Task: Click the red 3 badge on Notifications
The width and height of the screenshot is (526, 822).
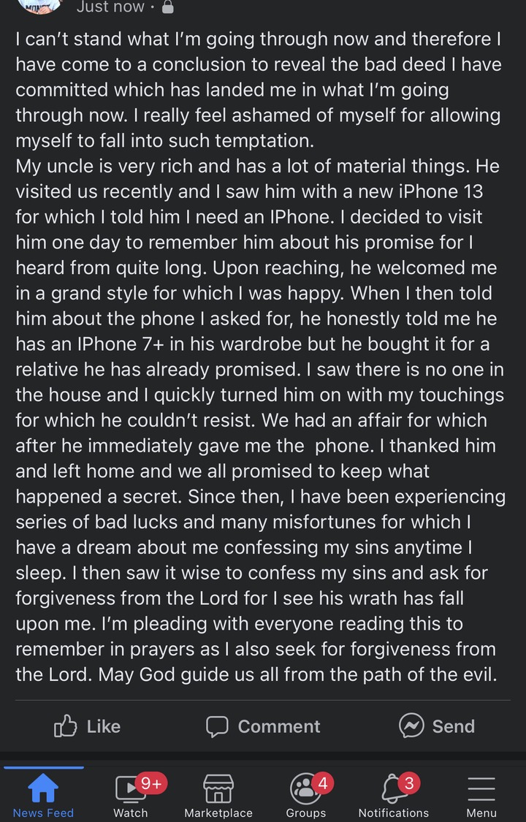Action: click(409, 783)
